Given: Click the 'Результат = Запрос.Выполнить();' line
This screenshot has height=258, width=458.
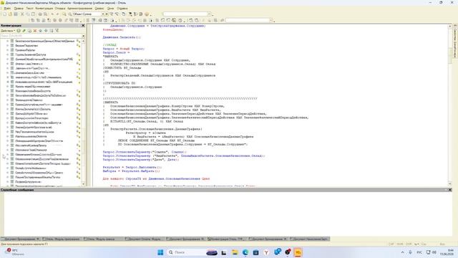Looking at the screenshot, I should (x=132, y=167).
